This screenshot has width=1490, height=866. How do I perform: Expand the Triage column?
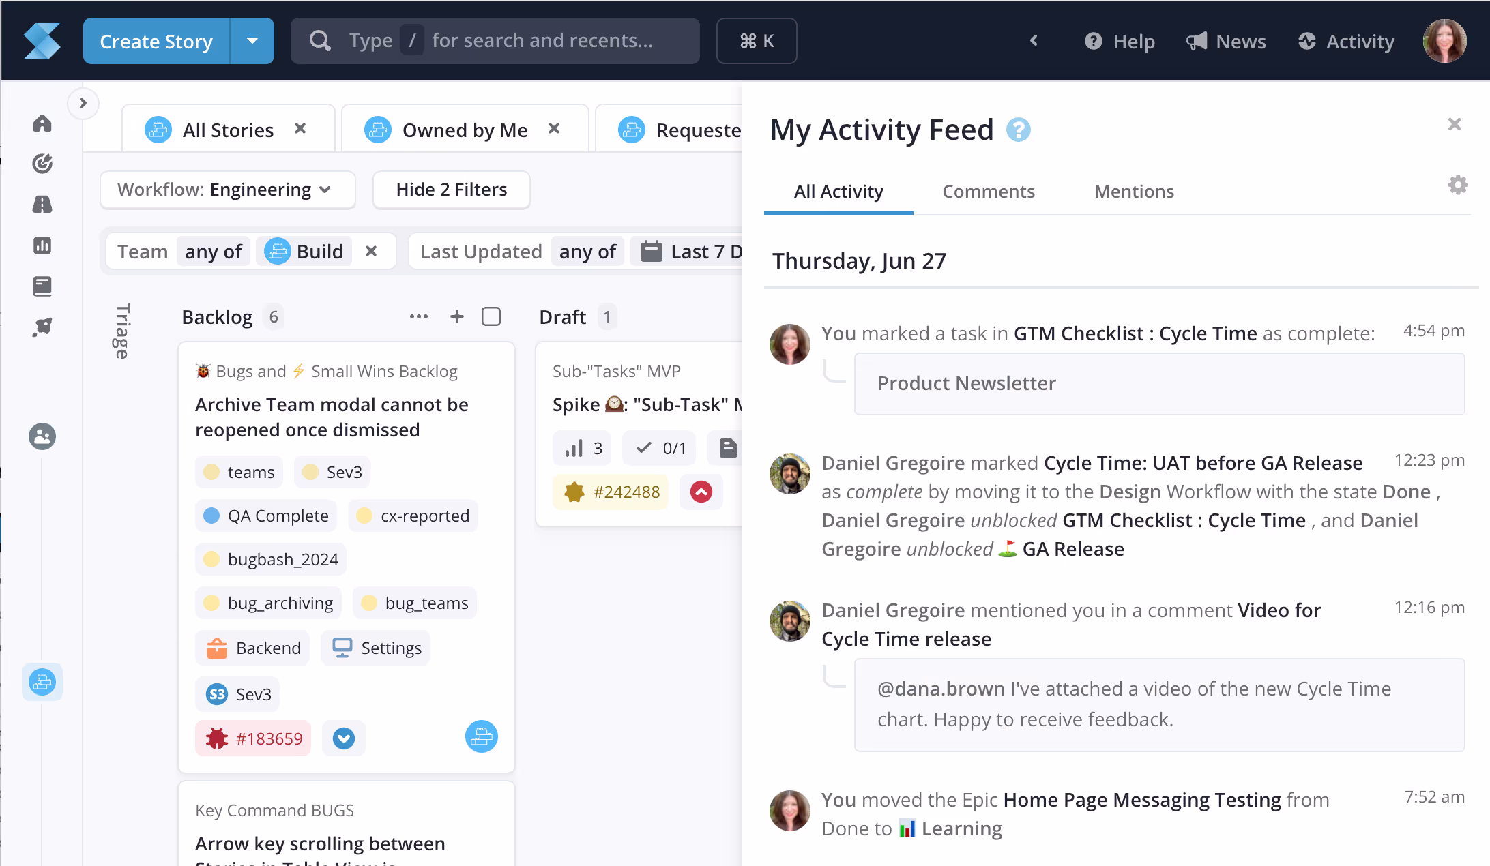121,331
